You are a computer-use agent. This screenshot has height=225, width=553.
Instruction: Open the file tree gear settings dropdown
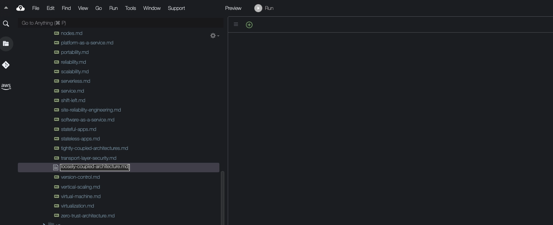214,36
